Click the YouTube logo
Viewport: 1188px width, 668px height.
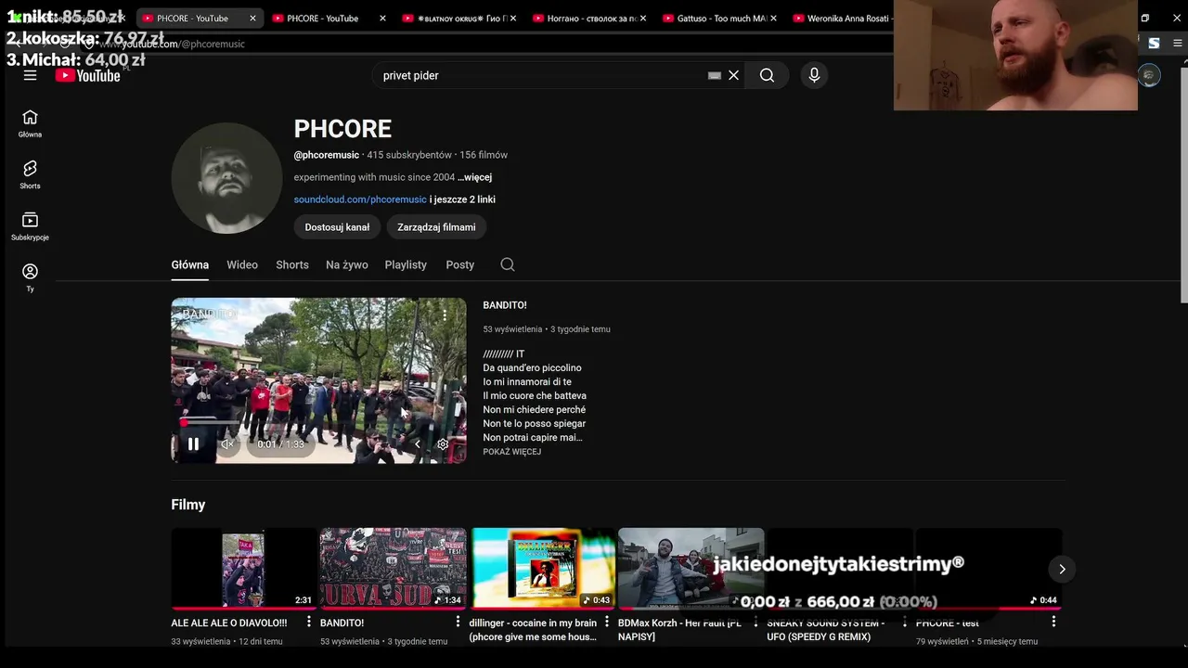88,76
